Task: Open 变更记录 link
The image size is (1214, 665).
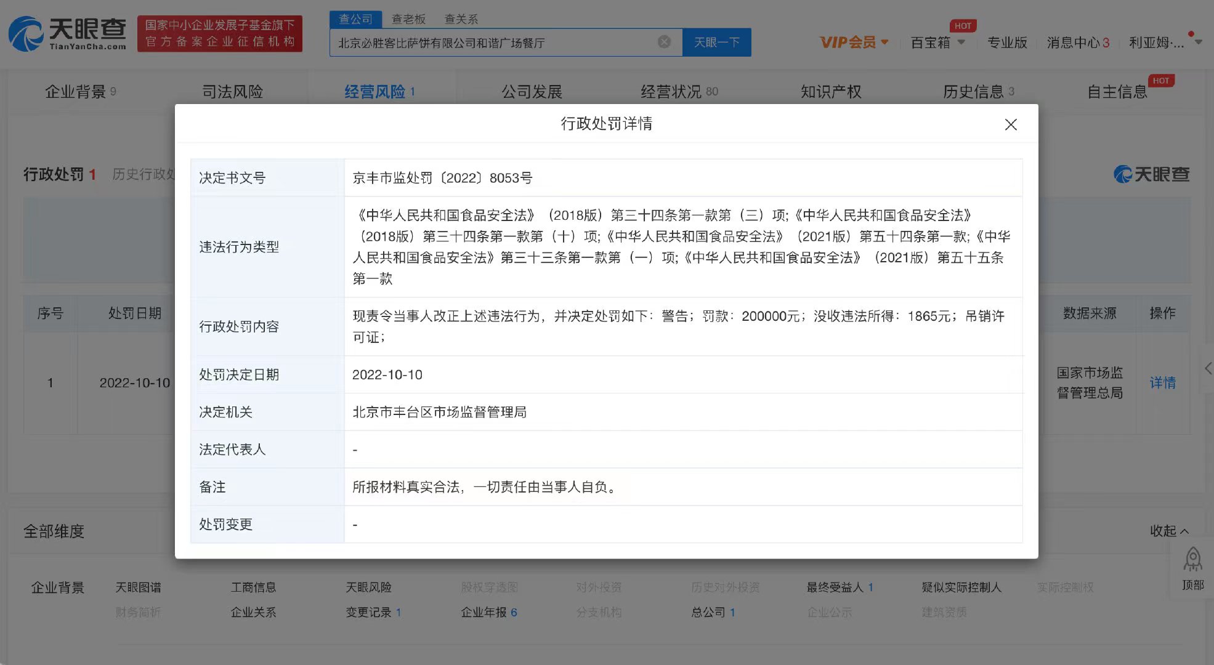Action: pyautogui.click(x=373, y=612)
